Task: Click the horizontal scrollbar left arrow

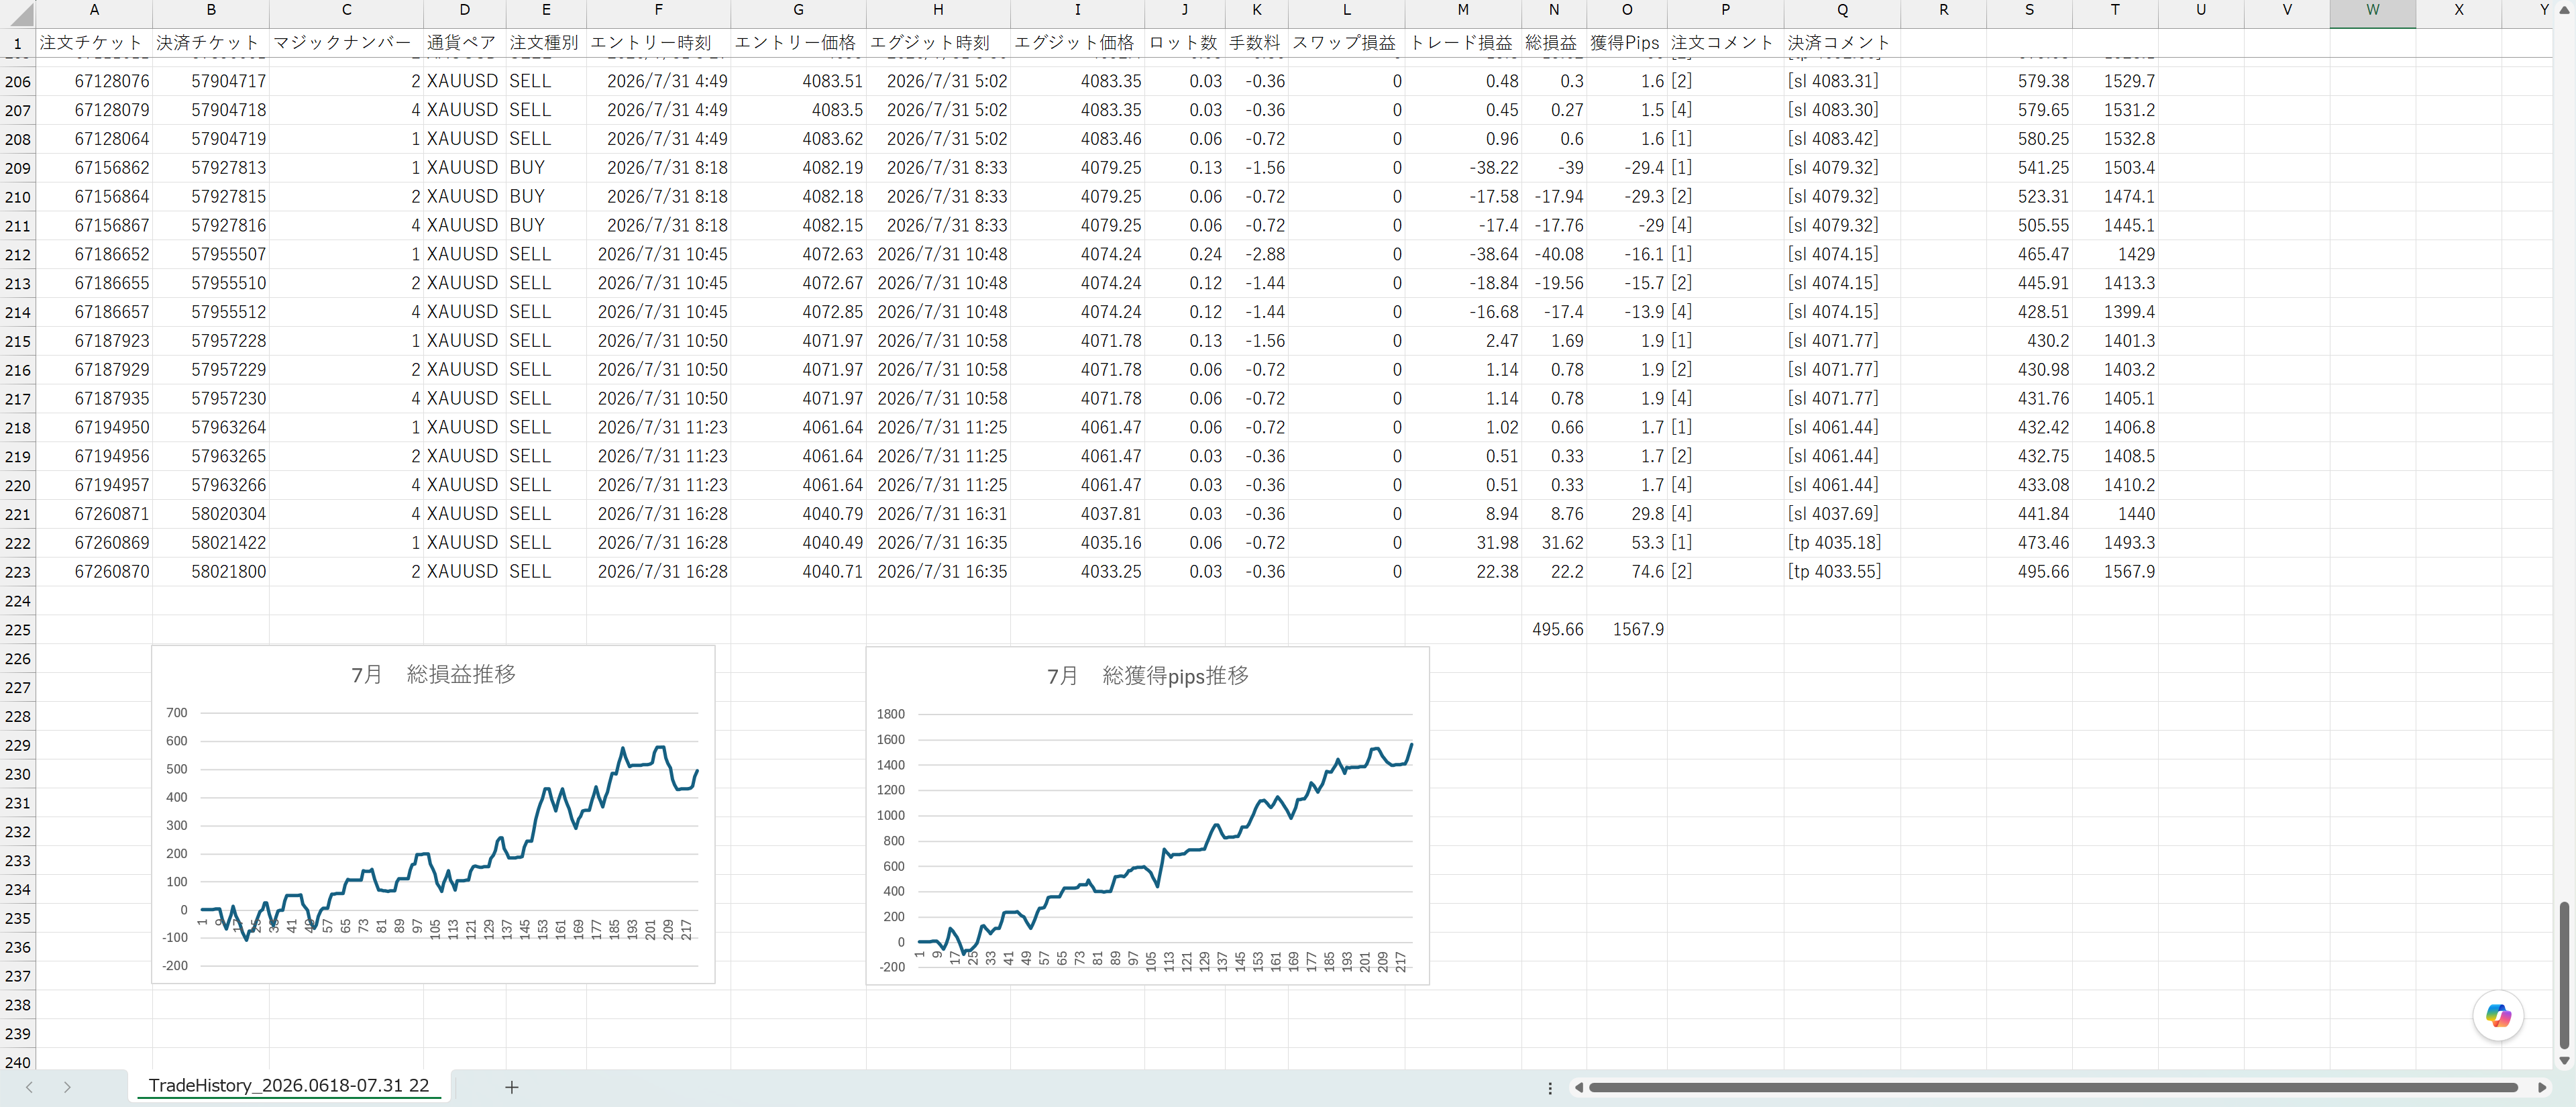Action: point(1579,1087)
